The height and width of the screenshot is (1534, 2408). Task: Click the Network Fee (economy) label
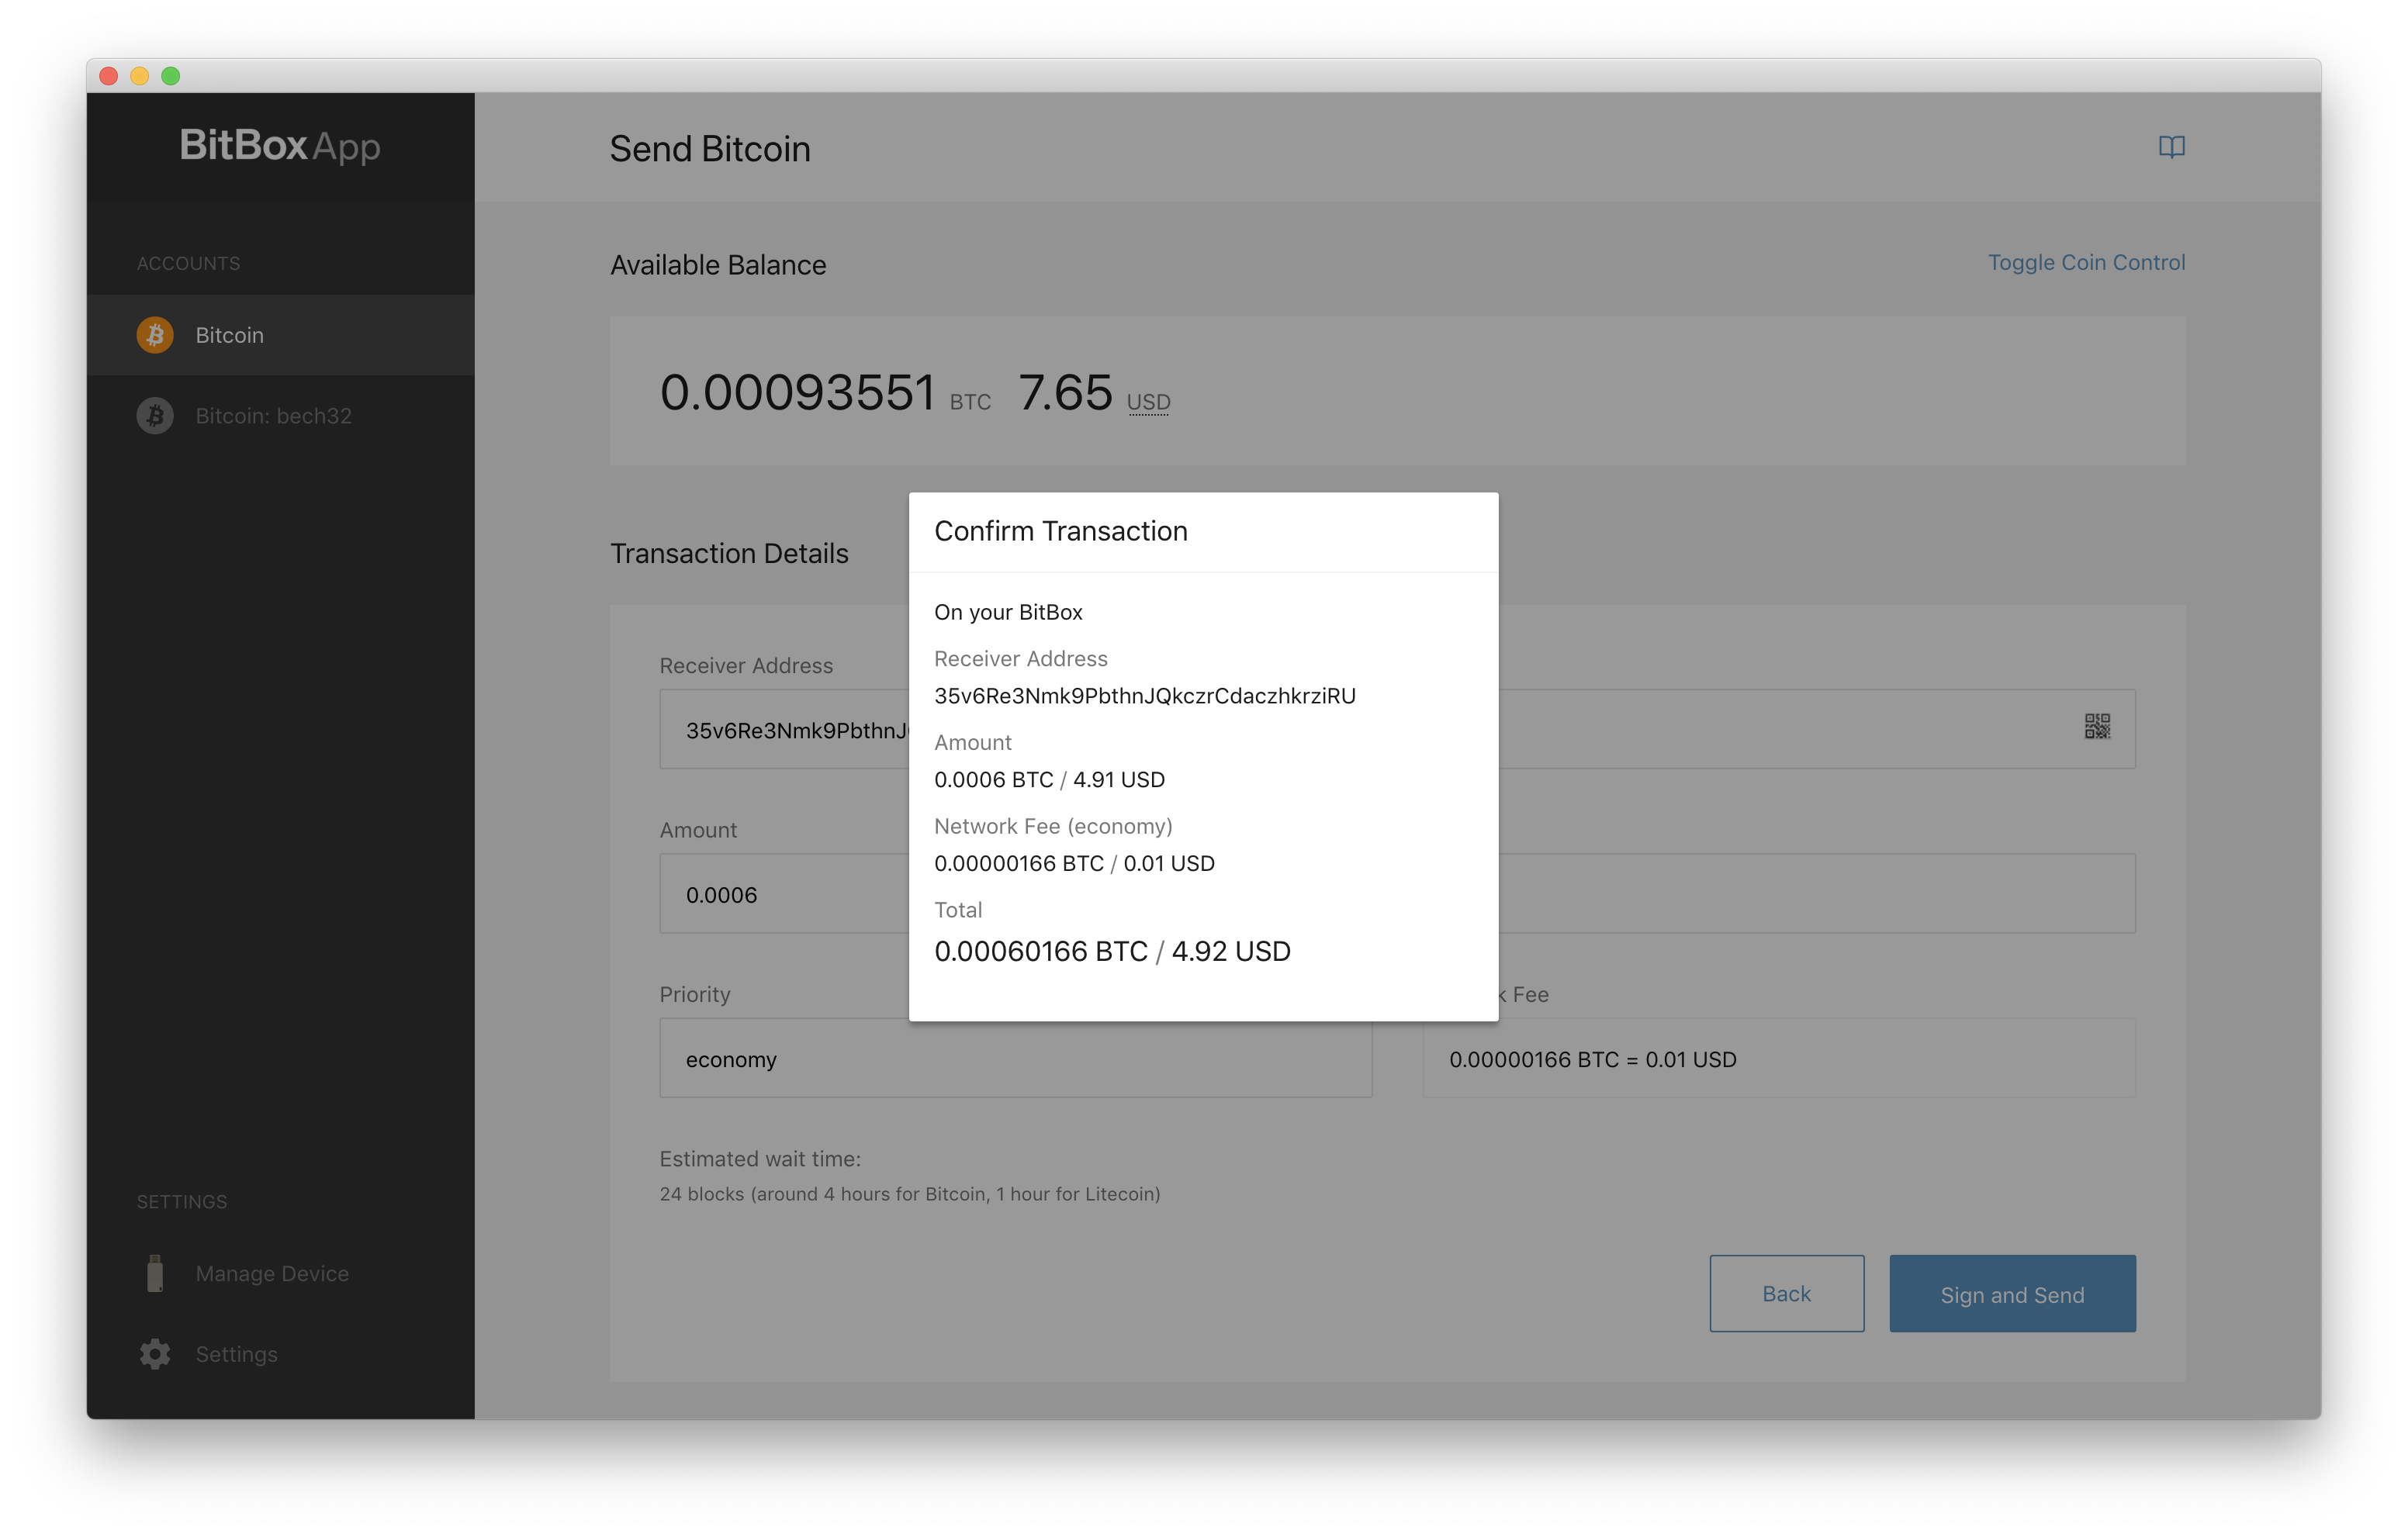pos(1053,826)
